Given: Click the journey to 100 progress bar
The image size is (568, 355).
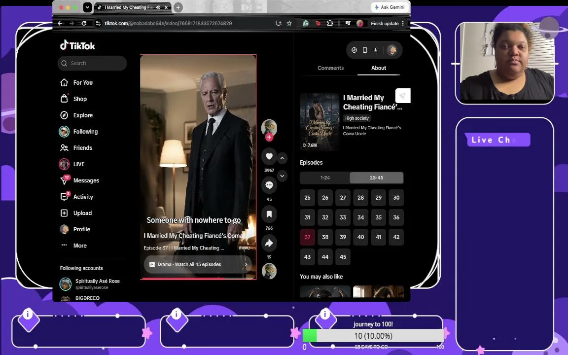Looking at the screenshot, I should click(373, 336).
